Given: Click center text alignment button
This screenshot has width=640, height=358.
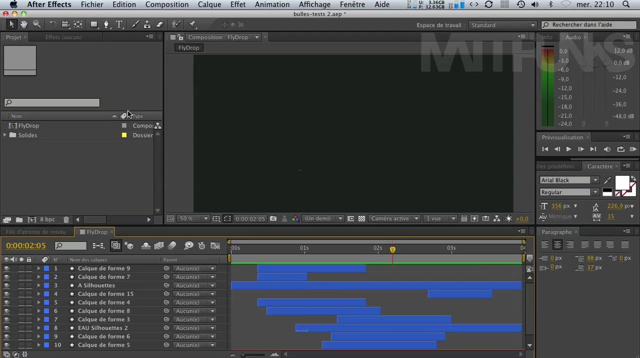Looking at the screenshot, I should pos(558,244).
